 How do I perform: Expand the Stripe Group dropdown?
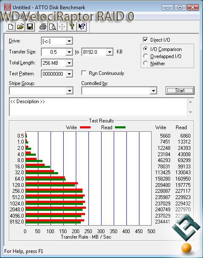click(69, 90)
